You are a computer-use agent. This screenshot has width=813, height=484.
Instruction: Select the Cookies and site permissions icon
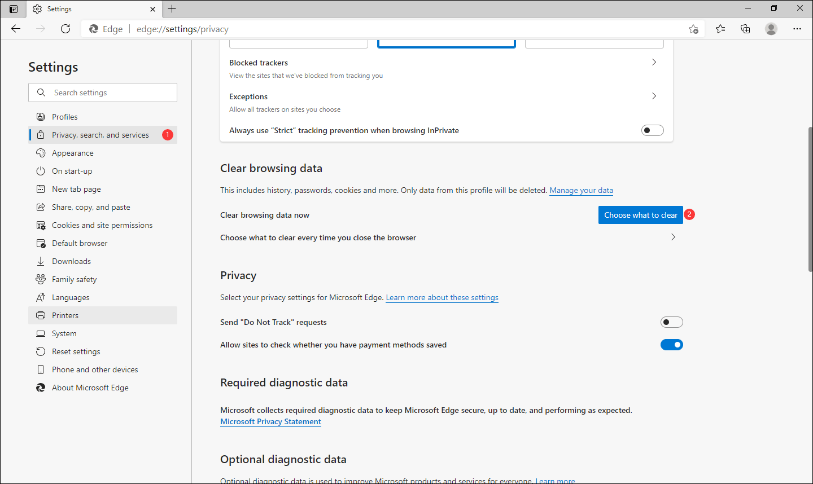(40, 225)
